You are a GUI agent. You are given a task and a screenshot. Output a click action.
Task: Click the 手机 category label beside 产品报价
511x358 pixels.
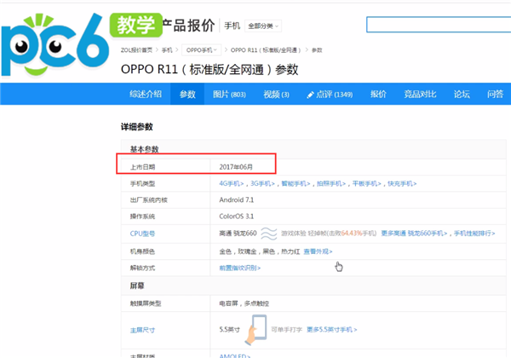coord(232,26)
